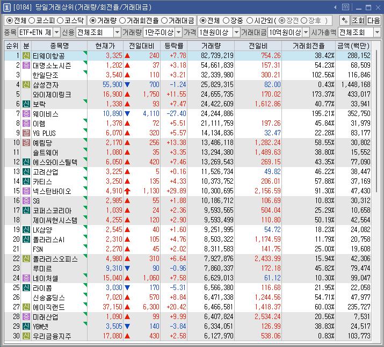This screenshot has width=384, height=347.
Task: Open the 거래량 1만주이상 dropdown
Action: (x=179, y=32)
